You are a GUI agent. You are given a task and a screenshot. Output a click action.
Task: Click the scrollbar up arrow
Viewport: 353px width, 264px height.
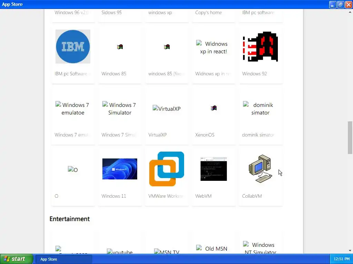[350, 12]
